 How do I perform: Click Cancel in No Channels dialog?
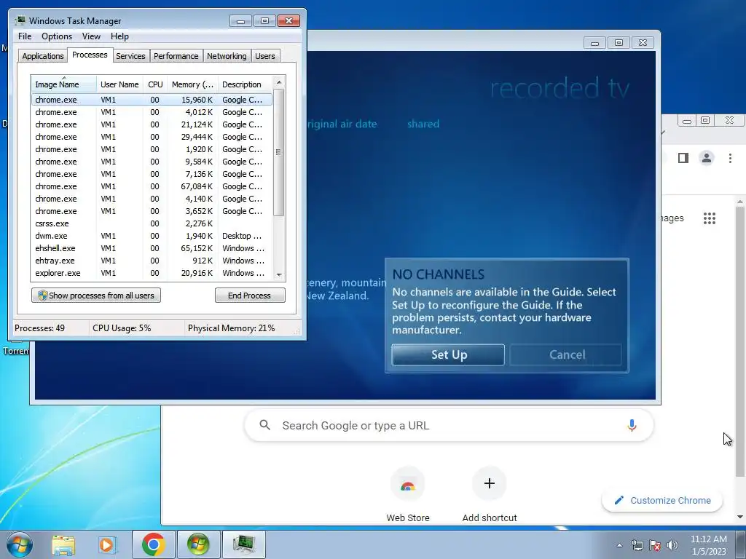click(566, 354)
